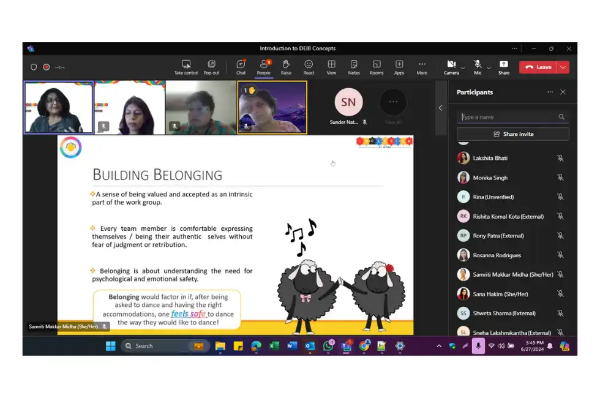The width and height of the screenshot is (600, 398).
Task: Open the Chat panel
Action: [241, 66]
